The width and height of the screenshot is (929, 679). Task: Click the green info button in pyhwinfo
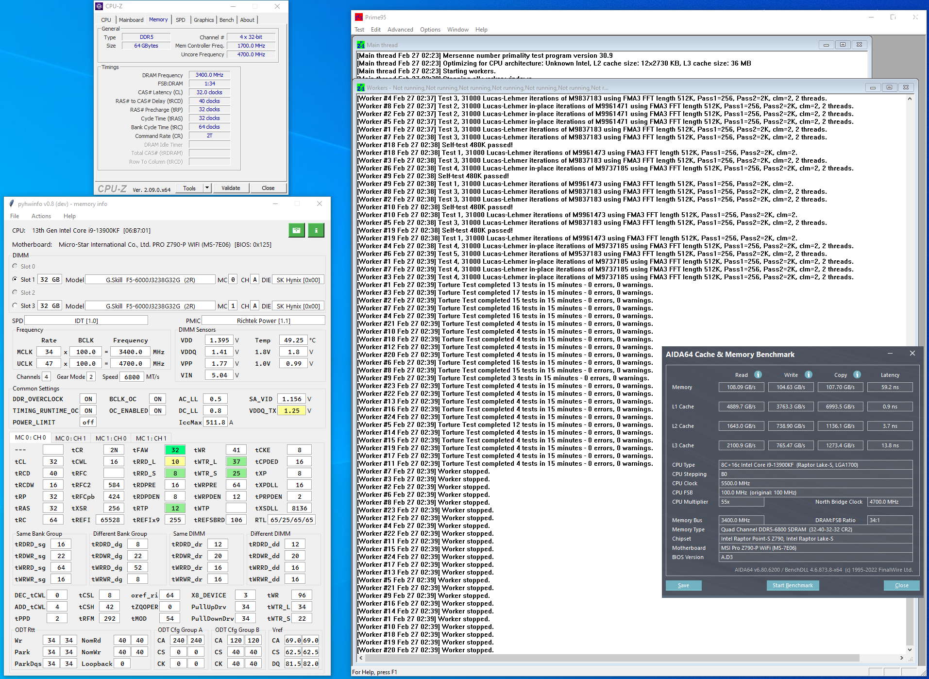(316, 230)
